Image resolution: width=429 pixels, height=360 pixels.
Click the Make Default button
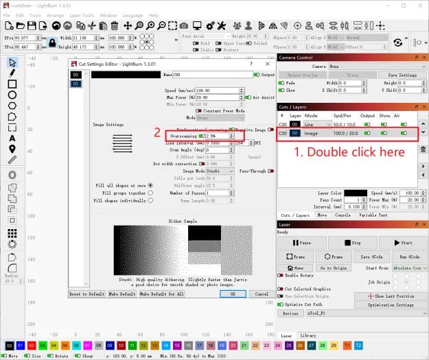122,294
